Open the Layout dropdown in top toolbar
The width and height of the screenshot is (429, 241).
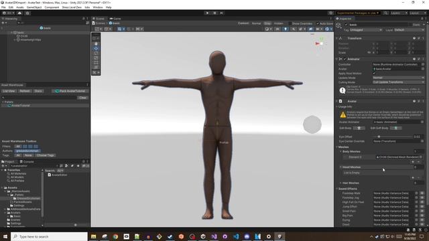click(418, 13)
